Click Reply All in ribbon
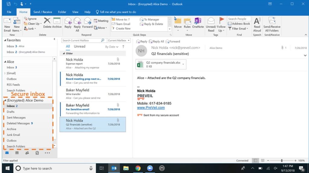 tap(77, 25)
